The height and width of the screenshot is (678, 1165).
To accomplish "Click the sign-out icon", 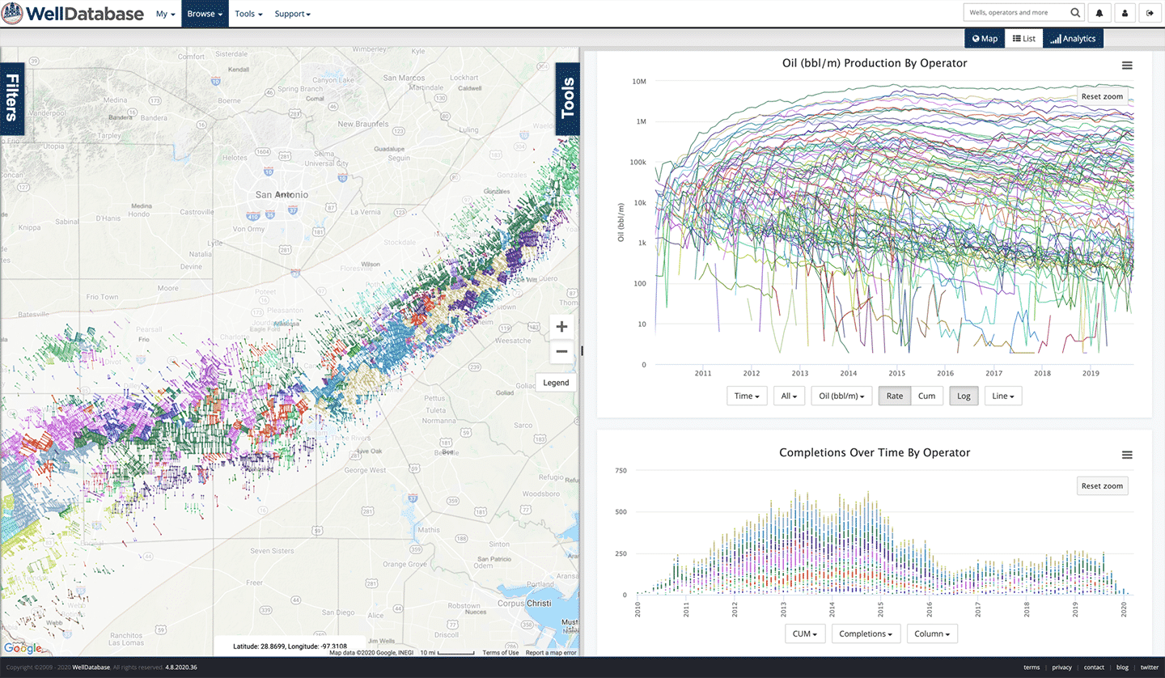I will click(1150, 13).
